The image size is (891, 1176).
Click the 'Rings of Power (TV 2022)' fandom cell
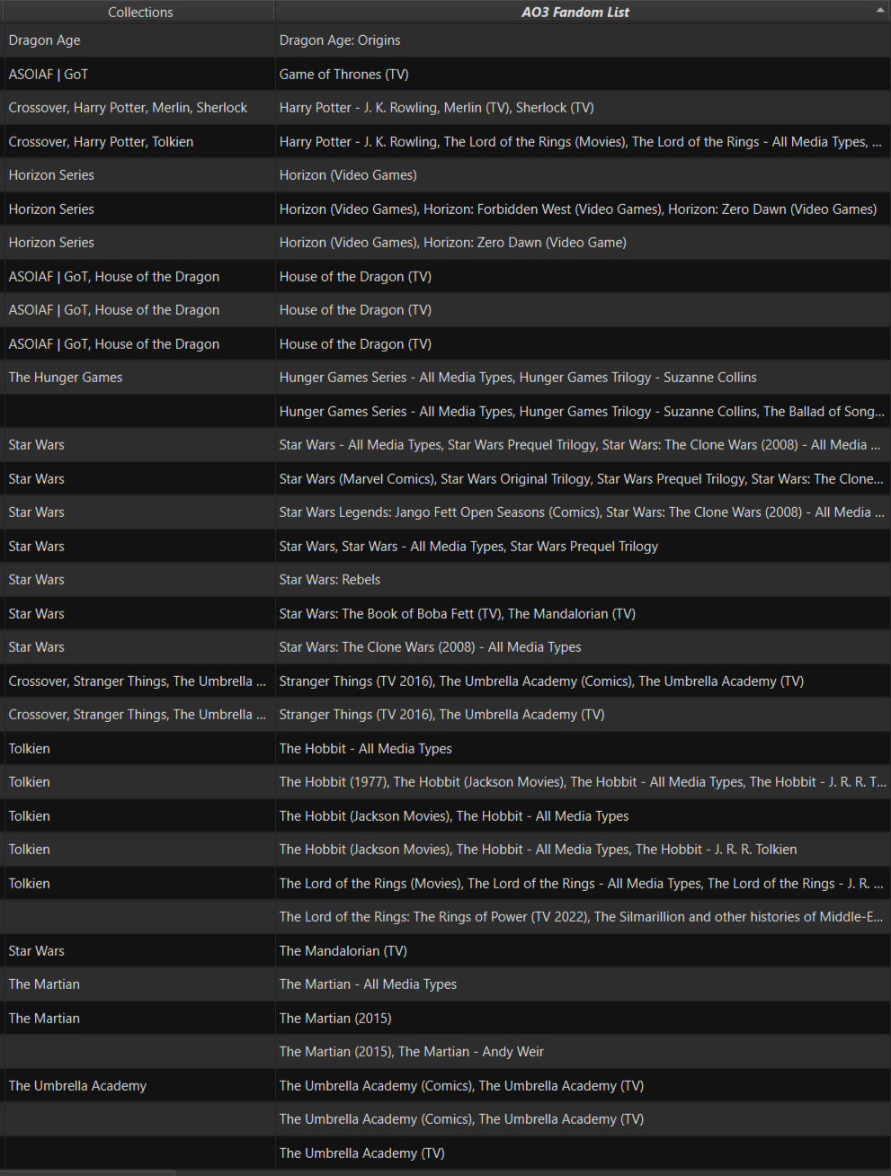tap(583, 917)
